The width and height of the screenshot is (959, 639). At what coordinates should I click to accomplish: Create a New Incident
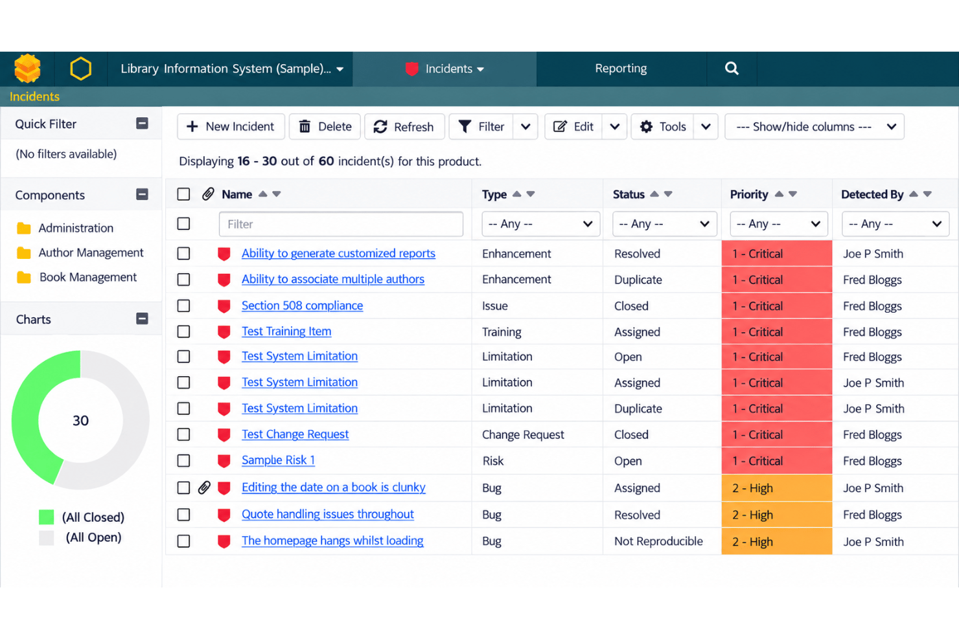(231, 127)
